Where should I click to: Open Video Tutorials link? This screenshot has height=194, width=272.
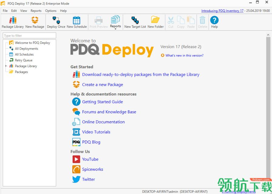pos(96,132)
